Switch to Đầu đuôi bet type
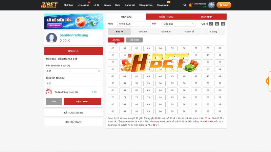271x152 pixels. coord(166,31)
